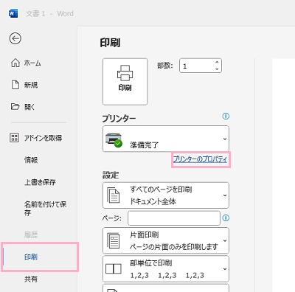
Task: Click the ready printer icon with green check
Action: [x=114, y=140]
